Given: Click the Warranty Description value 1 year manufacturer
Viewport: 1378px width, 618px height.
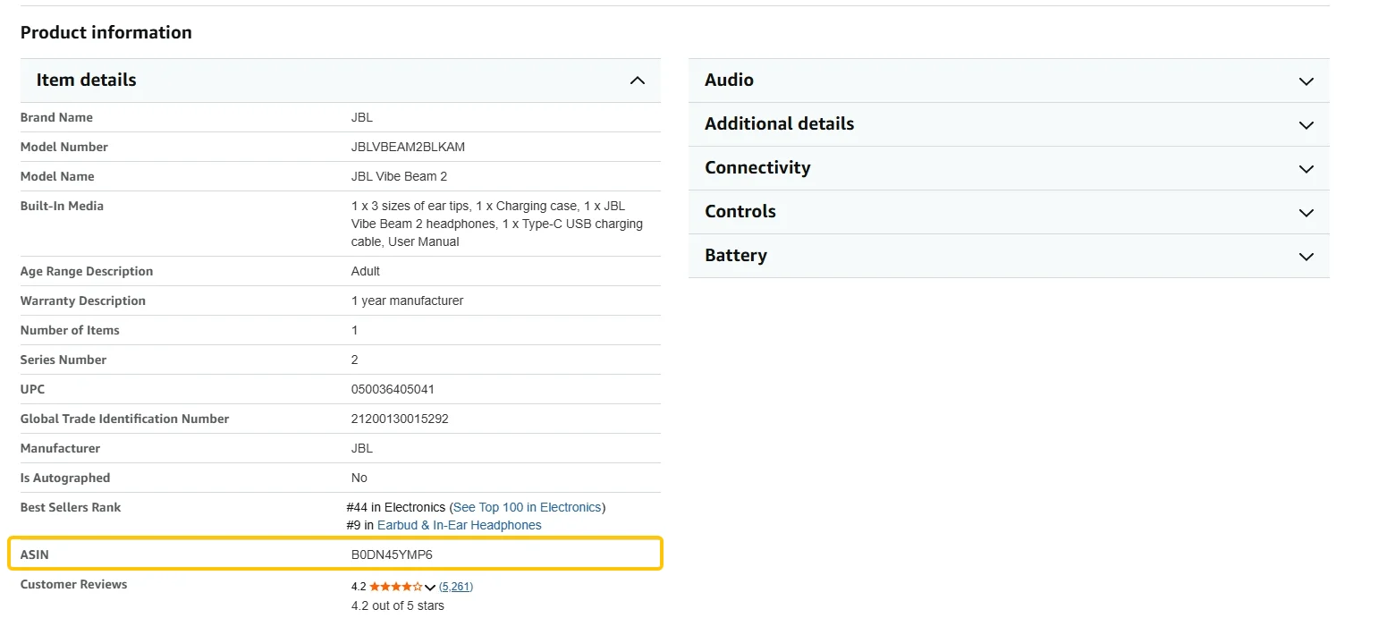Looking at the screenshot, I should click(407, 301).
